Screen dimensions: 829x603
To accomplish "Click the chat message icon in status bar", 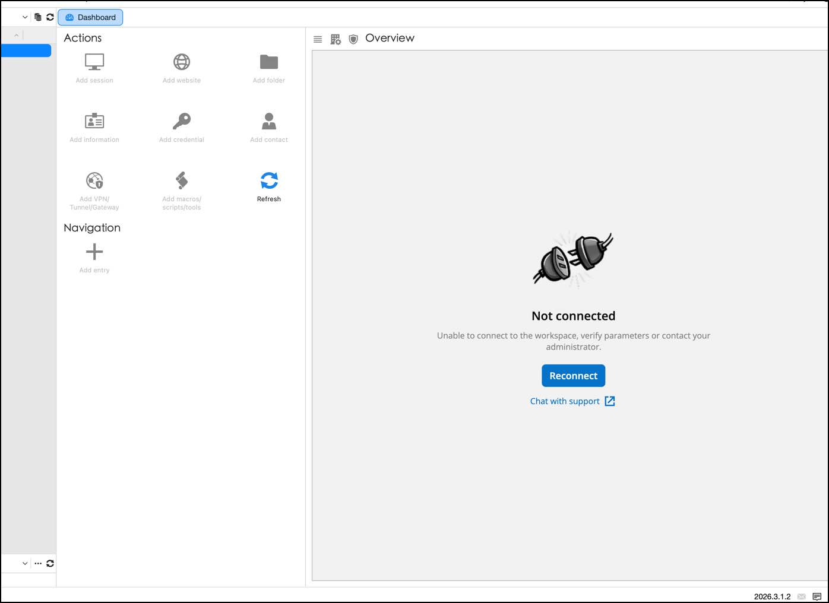I will tap(817, 596).
